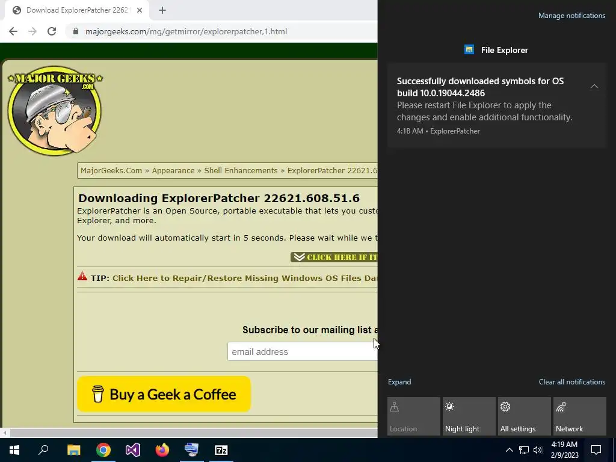Screen dimensions: 616x462
Task: Switch to Chrome in the taskbar
Action: (x=103, y=450)
